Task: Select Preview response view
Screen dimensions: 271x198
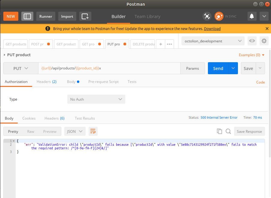Action: [x=50, y=132]
